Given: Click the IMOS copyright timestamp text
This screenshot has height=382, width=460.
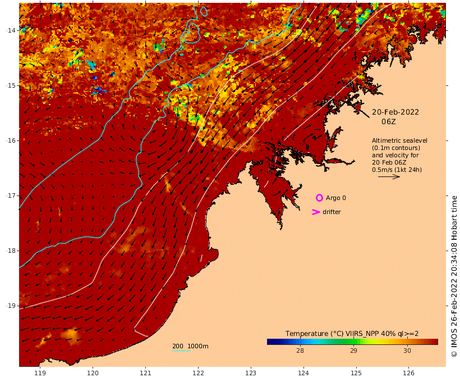Looking at the screenshot, I should 454,276.
